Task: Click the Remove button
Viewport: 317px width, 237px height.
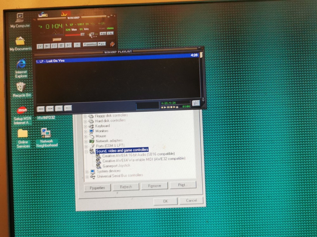Action: 154,185
